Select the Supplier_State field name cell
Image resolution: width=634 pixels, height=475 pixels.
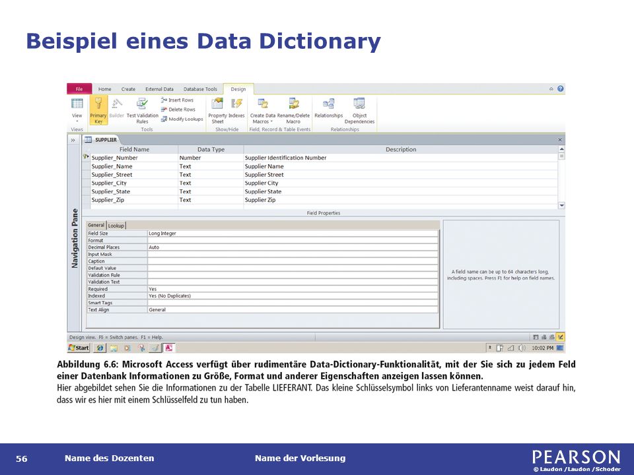(x=134, y=191)
